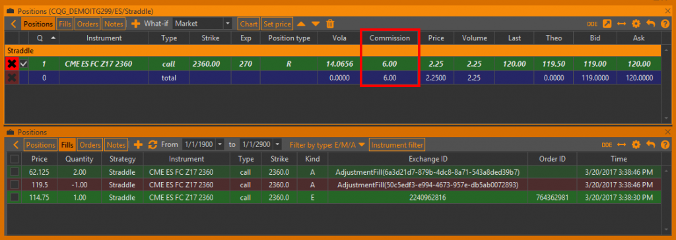The image size is (676, 240).
Task: Click the undo arrow in the Fills panel
Action: [650, 145]
